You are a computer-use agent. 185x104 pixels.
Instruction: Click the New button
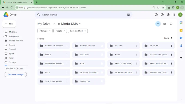click(9, 24)
